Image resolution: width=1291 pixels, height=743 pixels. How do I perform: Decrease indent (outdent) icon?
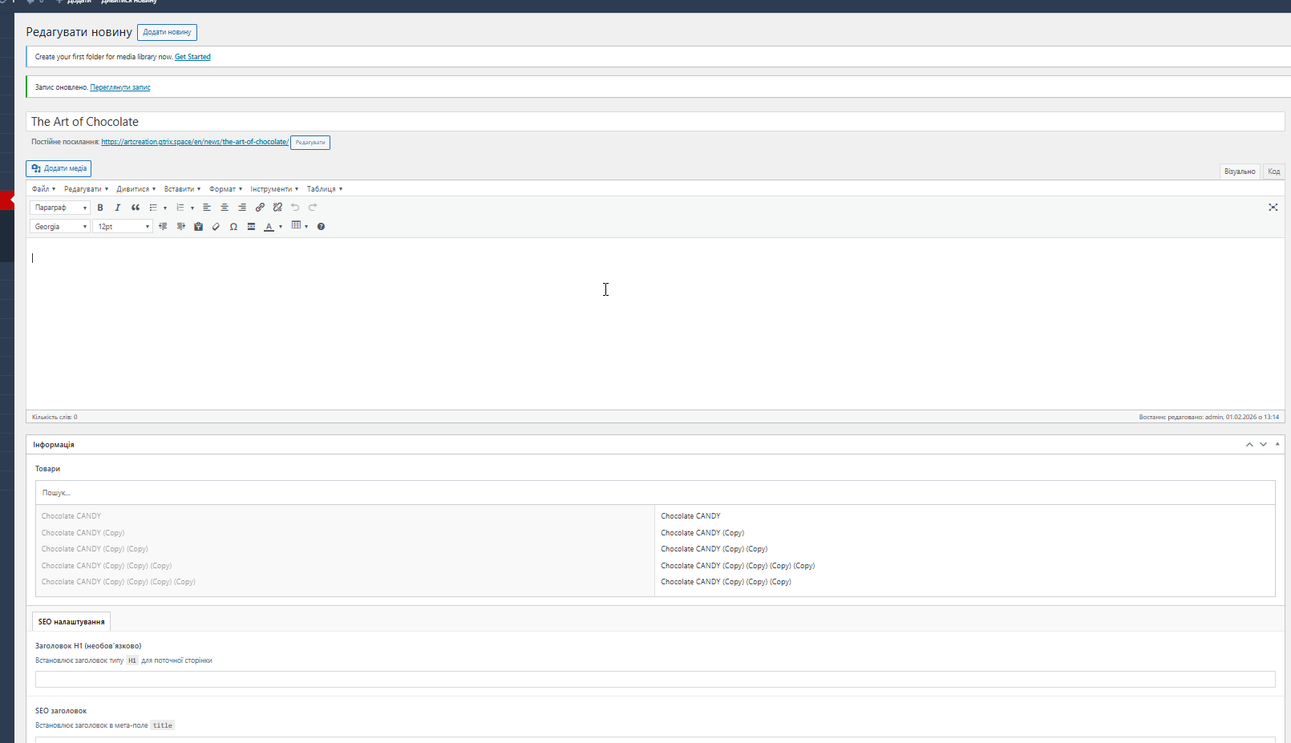pyautogui.click(x=163, y=227)
